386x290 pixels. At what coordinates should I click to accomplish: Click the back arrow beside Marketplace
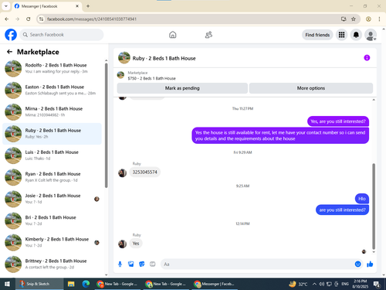point(9,52)
